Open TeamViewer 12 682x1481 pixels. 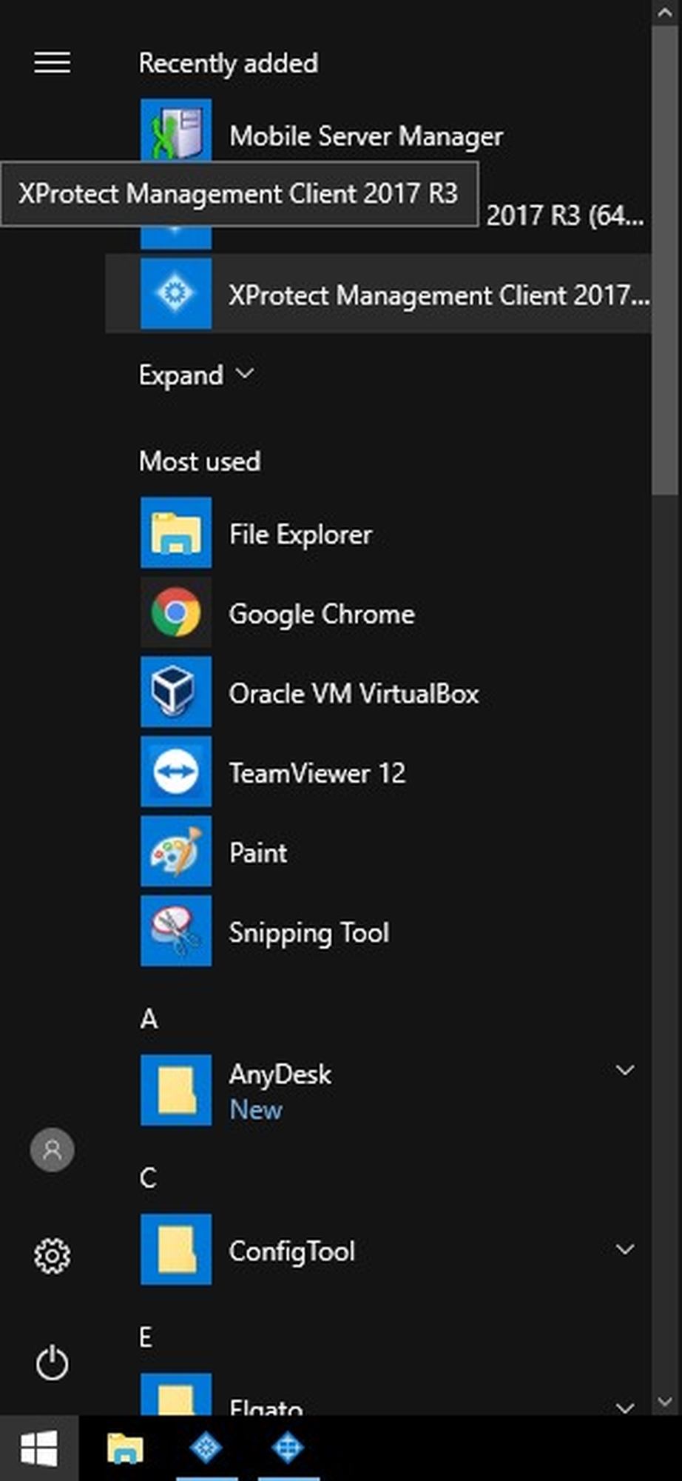click(x=378, y=772)
